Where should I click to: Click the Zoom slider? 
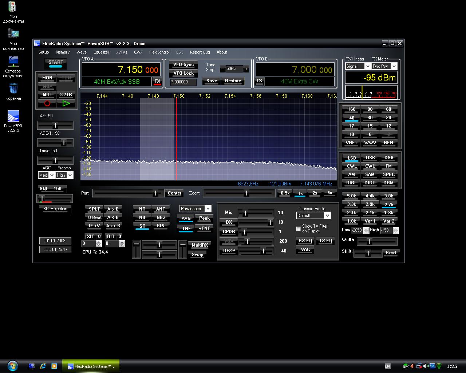(x=239, y=193)
